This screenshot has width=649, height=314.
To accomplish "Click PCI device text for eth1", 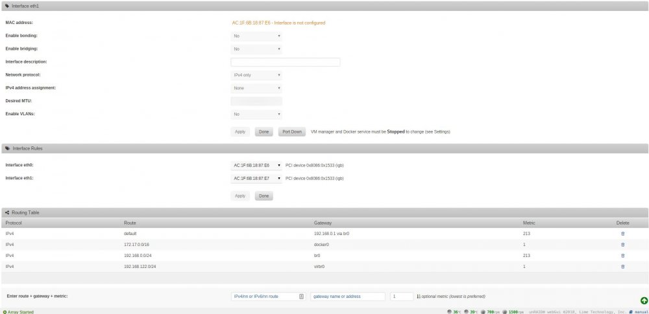I will click(x=315, y=179).
